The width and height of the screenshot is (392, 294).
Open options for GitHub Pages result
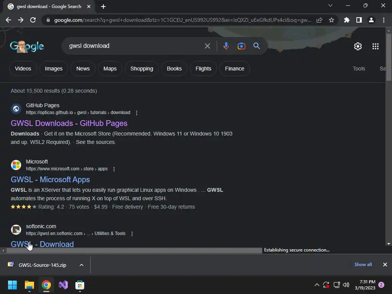pos(137,113)
